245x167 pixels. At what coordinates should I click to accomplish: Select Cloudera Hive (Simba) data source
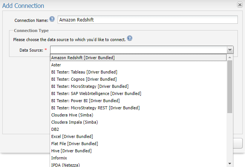[x=72, y=115]
